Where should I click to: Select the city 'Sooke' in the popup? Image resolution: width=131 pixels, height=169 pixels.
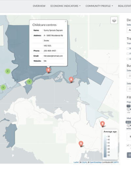[46, 41]
